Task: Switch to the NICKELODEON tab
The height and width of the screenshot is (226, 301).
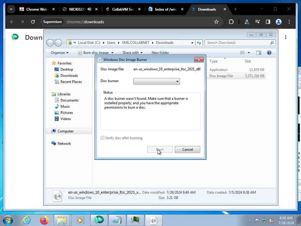Action: click(x=77, y=9)
